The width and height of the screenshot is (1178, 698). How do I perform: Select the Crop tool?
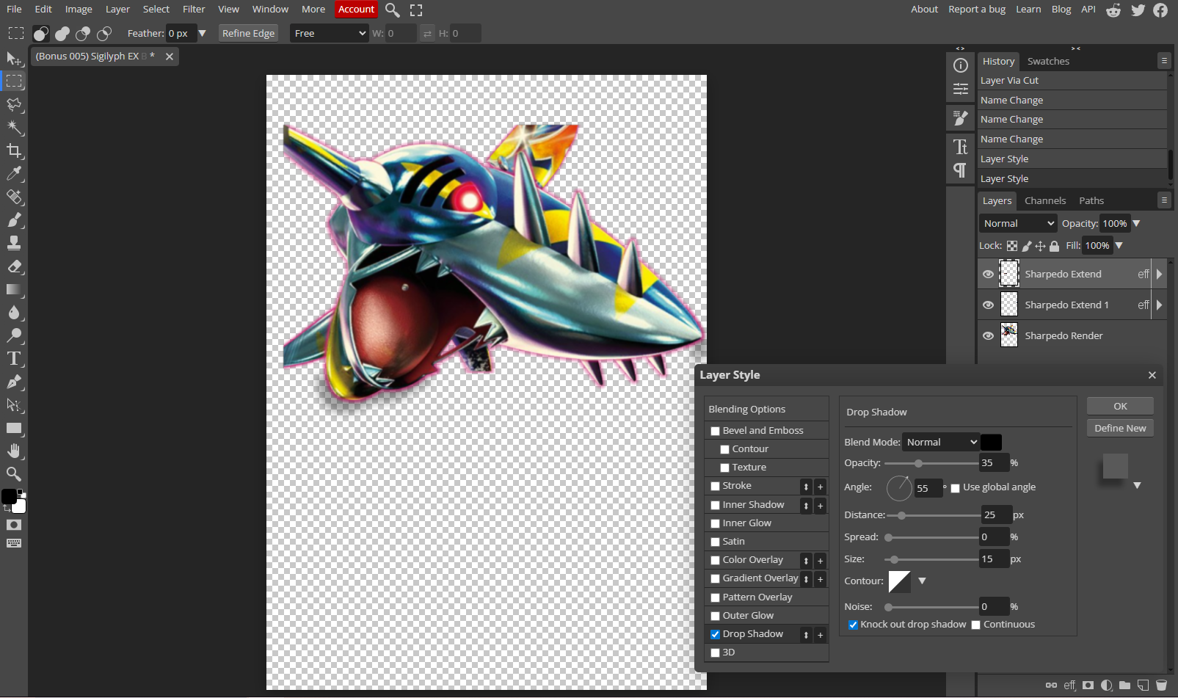pos(14,151)
